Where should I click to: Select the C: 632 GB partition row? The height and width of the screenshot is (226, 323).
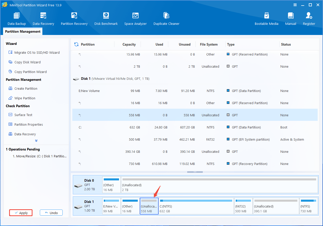(195, 127)
